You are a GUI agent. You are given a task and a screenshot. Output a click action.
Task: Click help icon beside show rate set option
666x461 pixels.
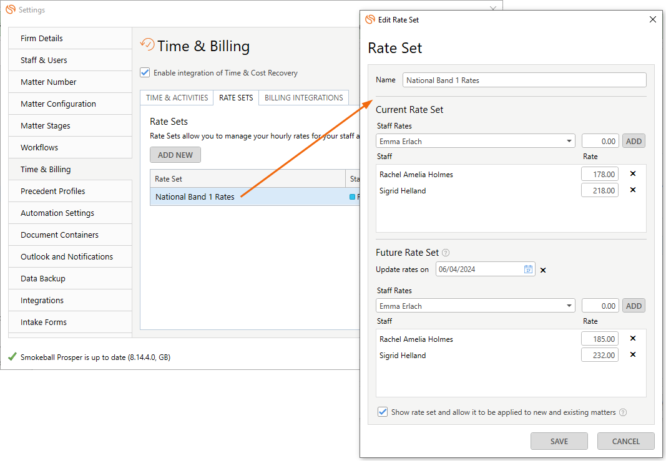pos(623,412)
